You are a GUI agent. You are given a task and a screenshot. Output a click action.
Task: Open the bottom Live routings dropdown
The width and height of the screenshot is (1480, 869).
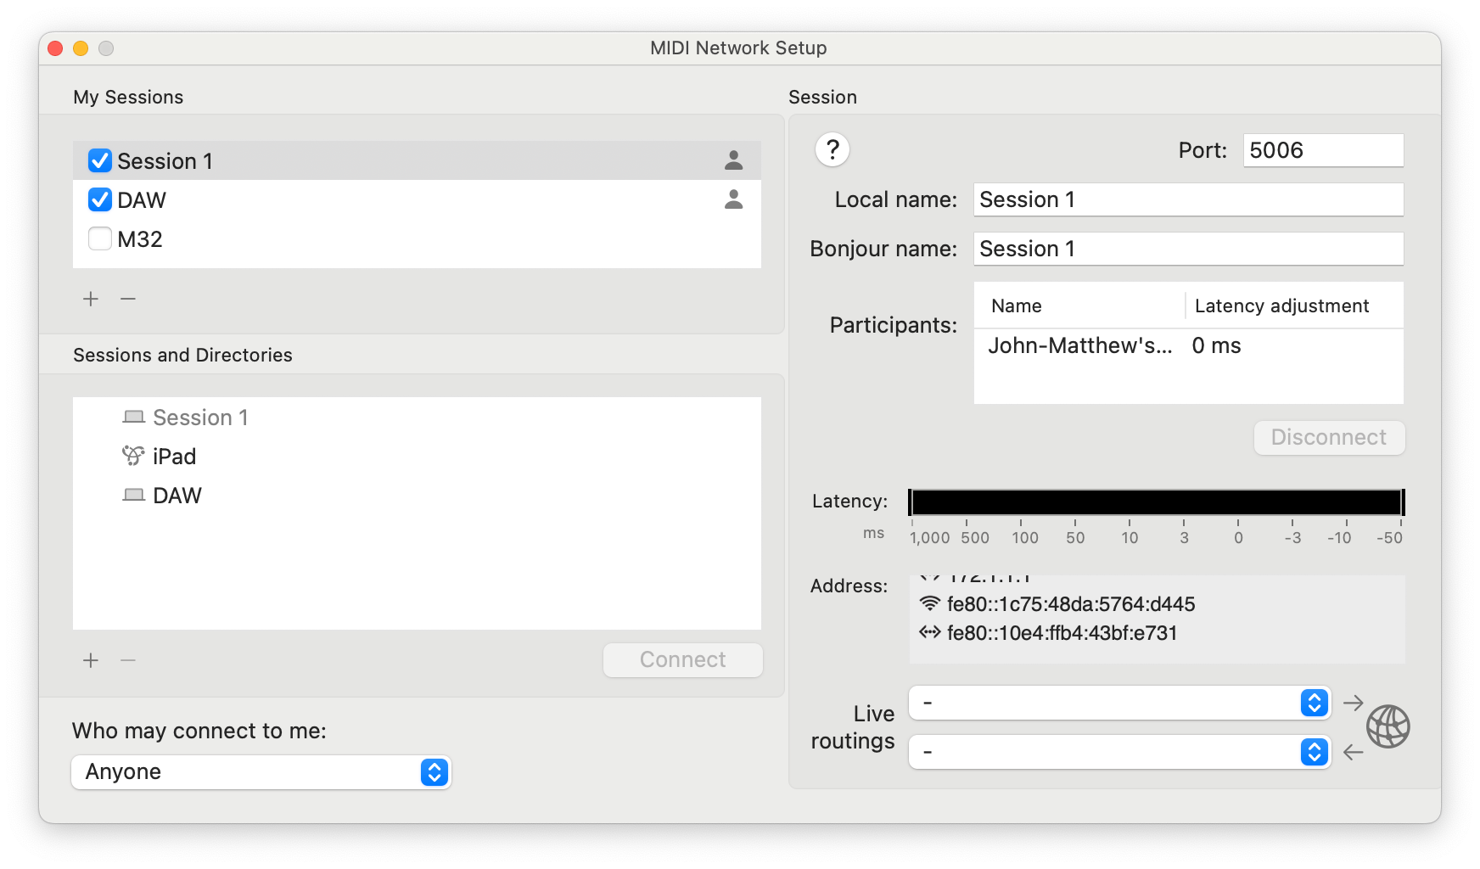pos(1119,752)
